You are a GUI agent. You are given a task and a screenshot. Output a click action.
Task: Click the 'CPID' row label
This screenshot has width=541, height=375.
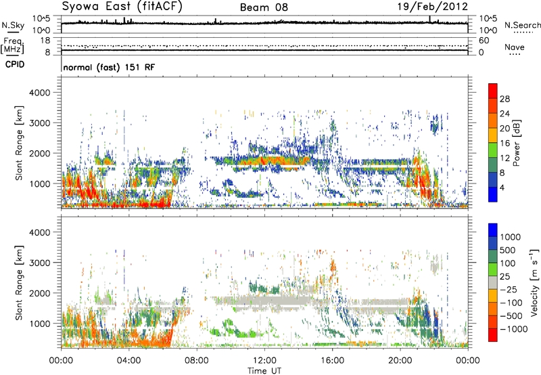point(15,64)
